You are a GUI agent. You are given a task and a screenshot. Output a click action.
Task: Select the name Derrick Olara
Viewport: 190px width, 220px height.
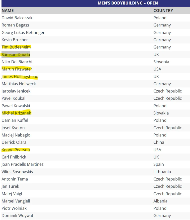(x=14, y=142)
